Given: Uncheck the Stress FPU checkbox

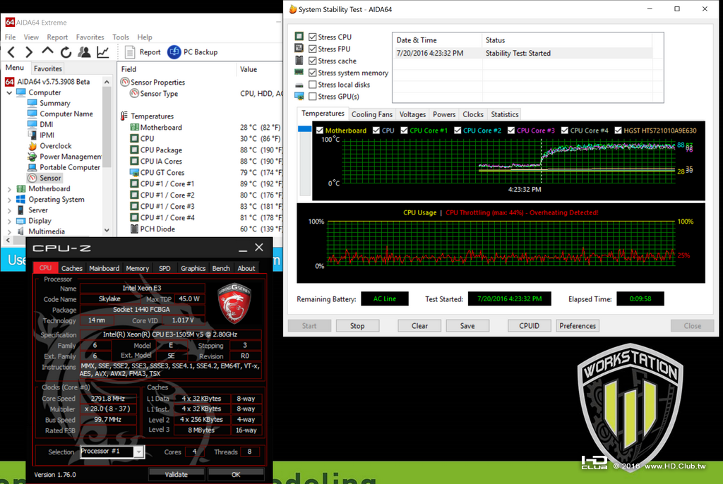Looking at the screenshot, I should coord(313,49).
